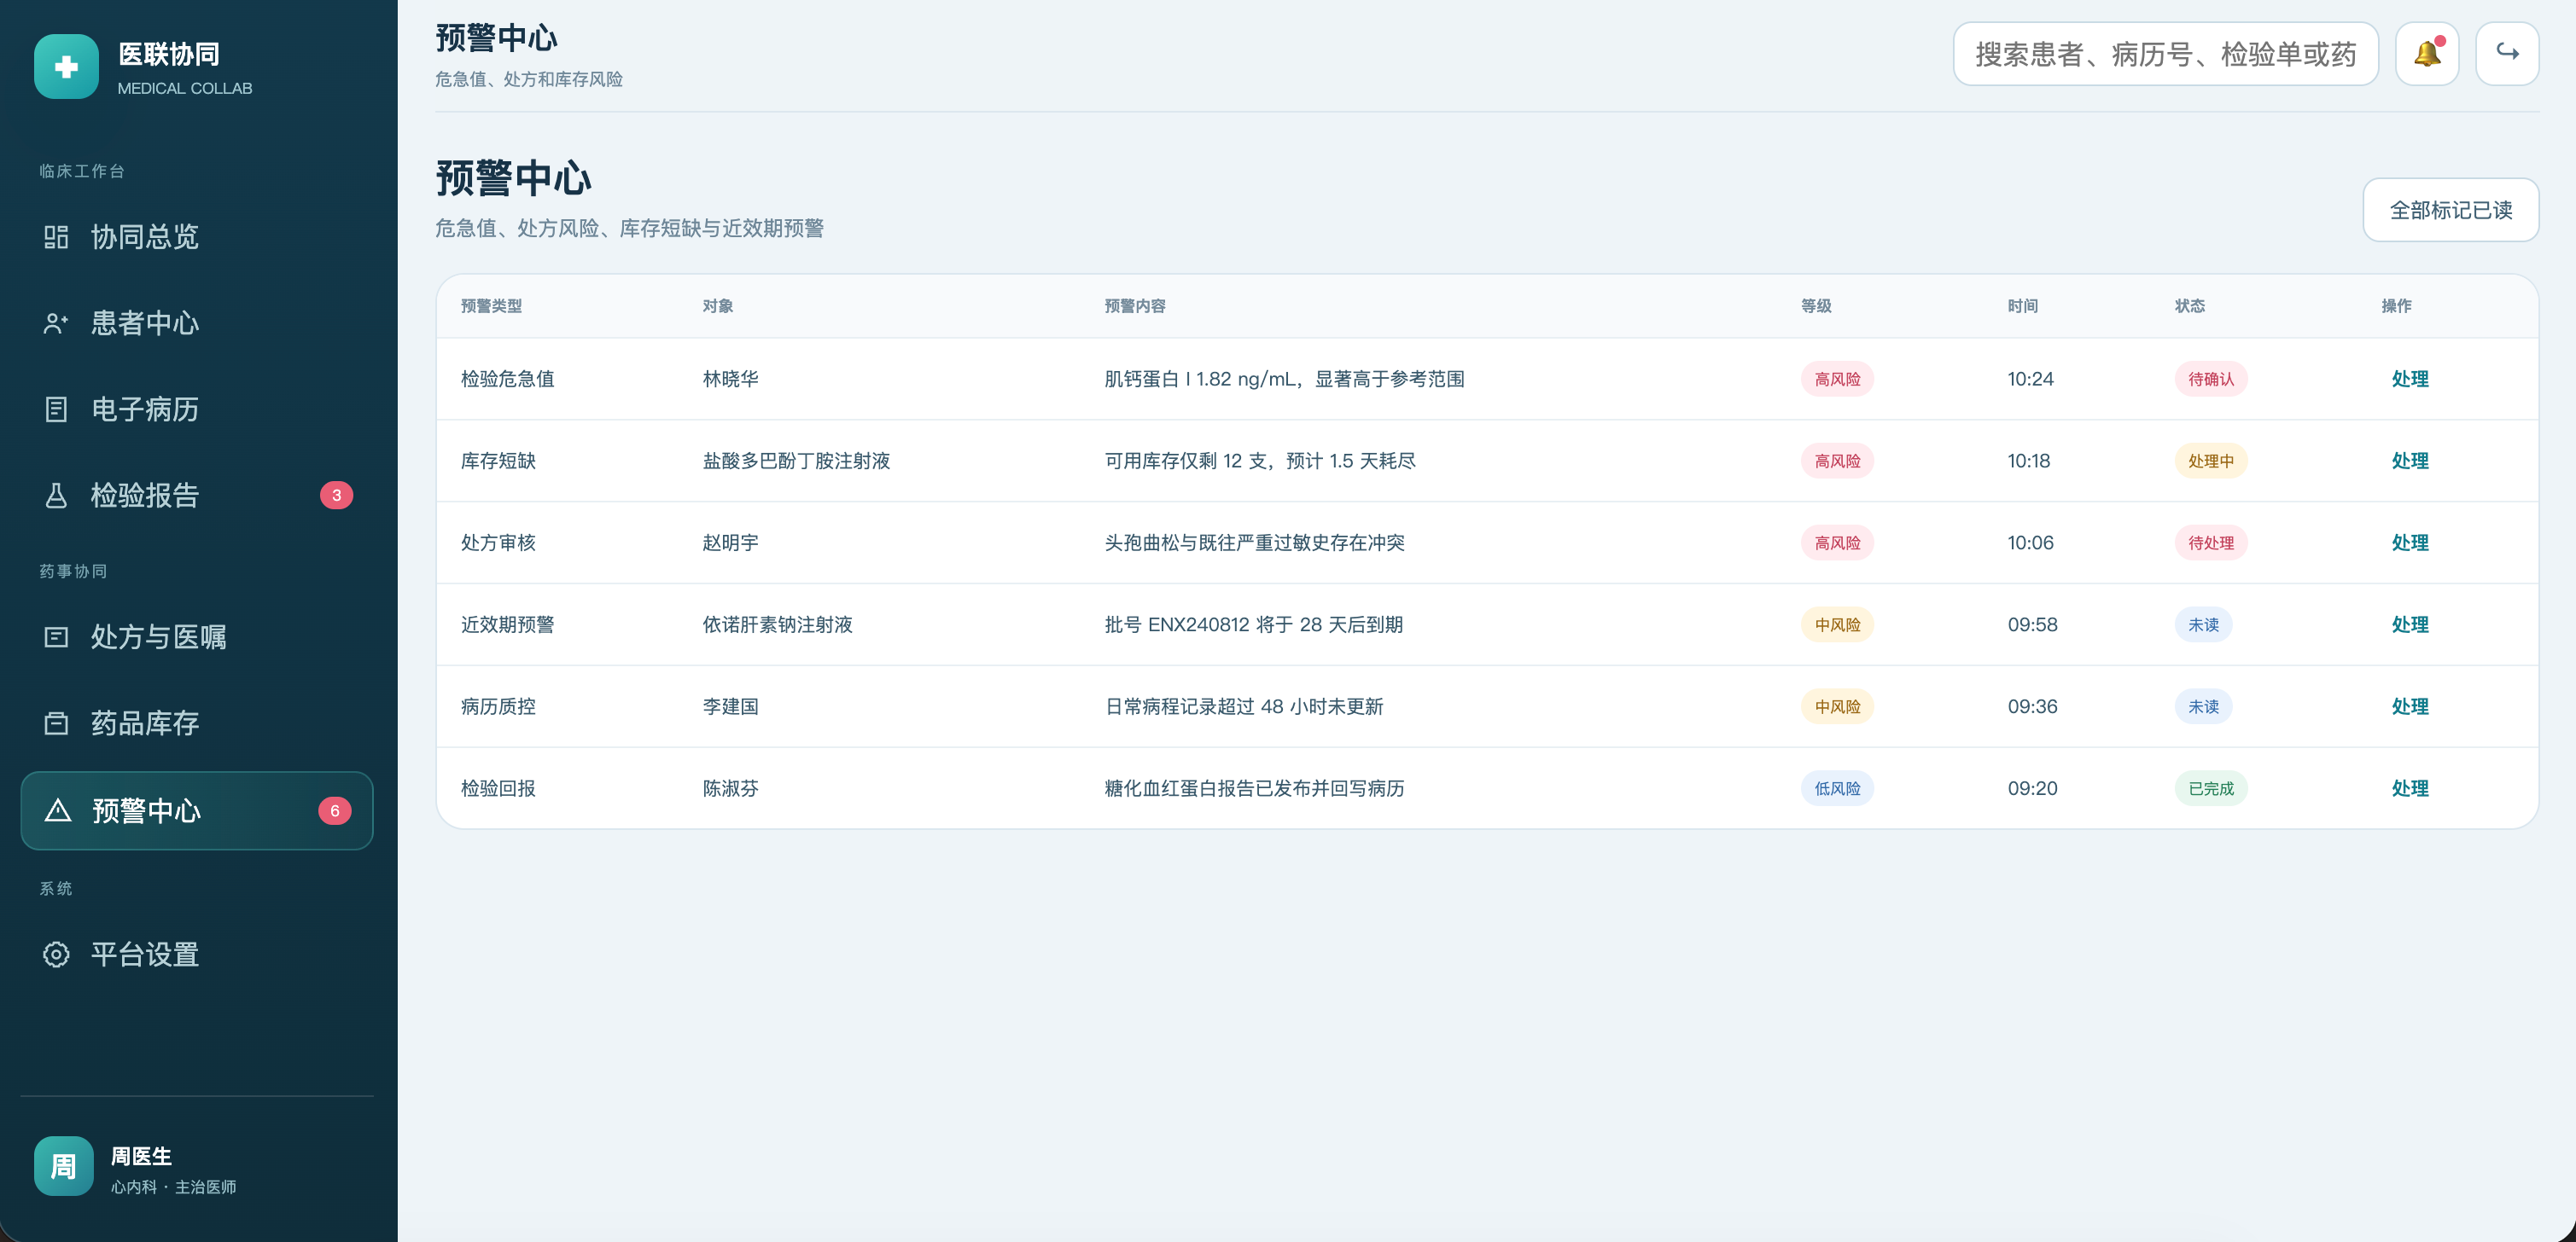The height and width of the screenshot is (1242, 2576).
Task: Click 高风险 tag in 处方审核 row
Action: (1837, 543)
